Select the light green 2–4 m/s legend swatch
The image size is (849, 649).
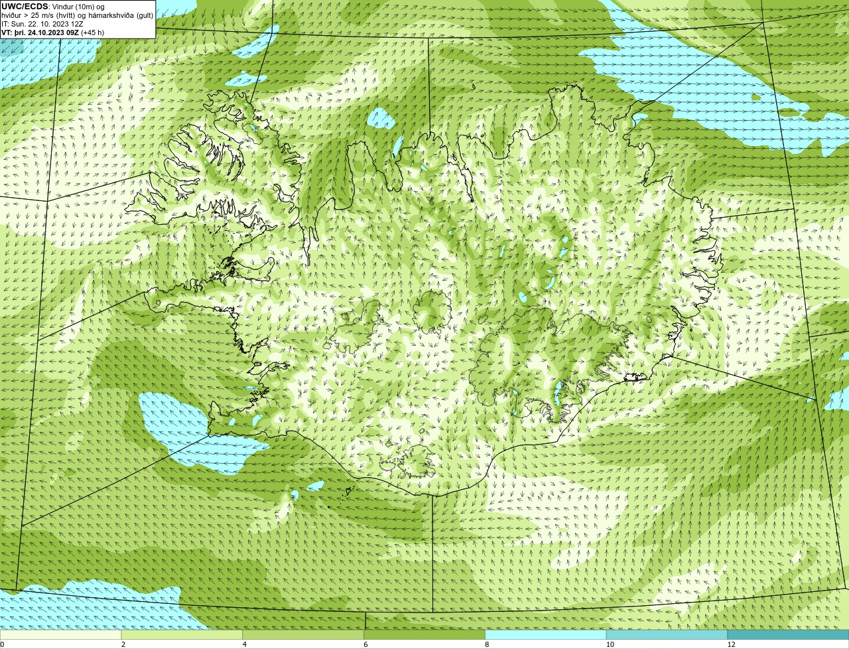182,635
